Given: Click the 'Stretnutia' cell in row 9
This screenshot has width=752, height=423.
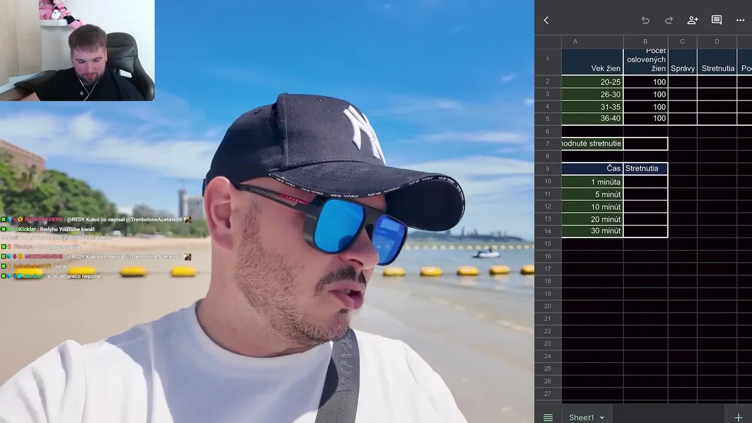Looking at the screenshot, I should point(646,169).
